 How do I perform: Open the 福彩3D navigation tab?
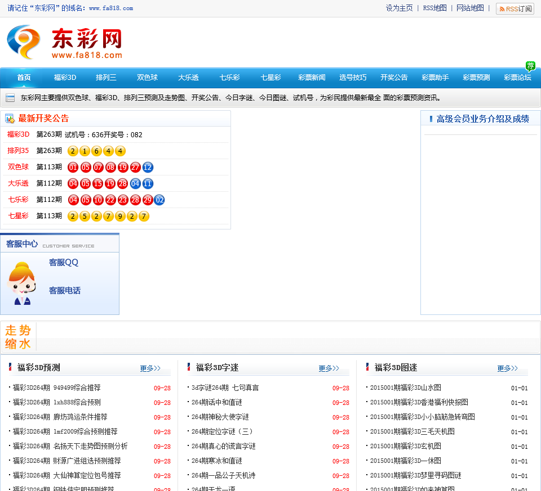click(x=65, y=78)
